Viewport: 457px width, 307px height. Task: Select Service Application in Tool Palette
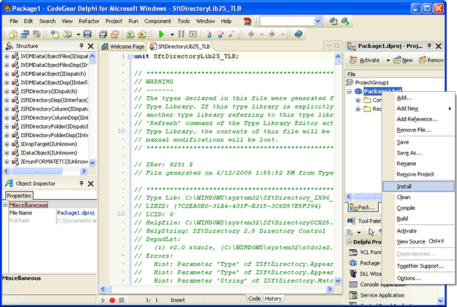(382, 295)
